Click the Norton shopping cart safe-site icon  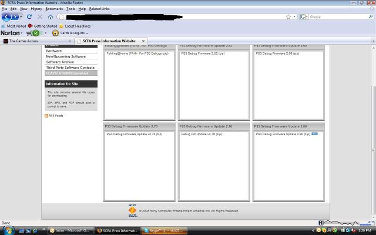[33, 33]
